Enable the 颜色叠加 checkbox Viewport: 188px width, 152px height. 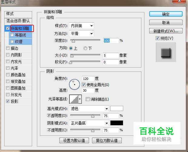tap(8, 75)
